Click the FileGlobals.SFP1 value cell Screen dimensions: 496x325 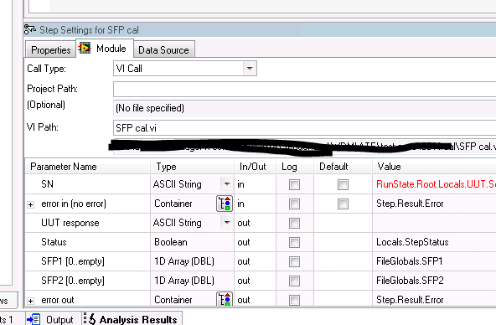pos(435,261)
